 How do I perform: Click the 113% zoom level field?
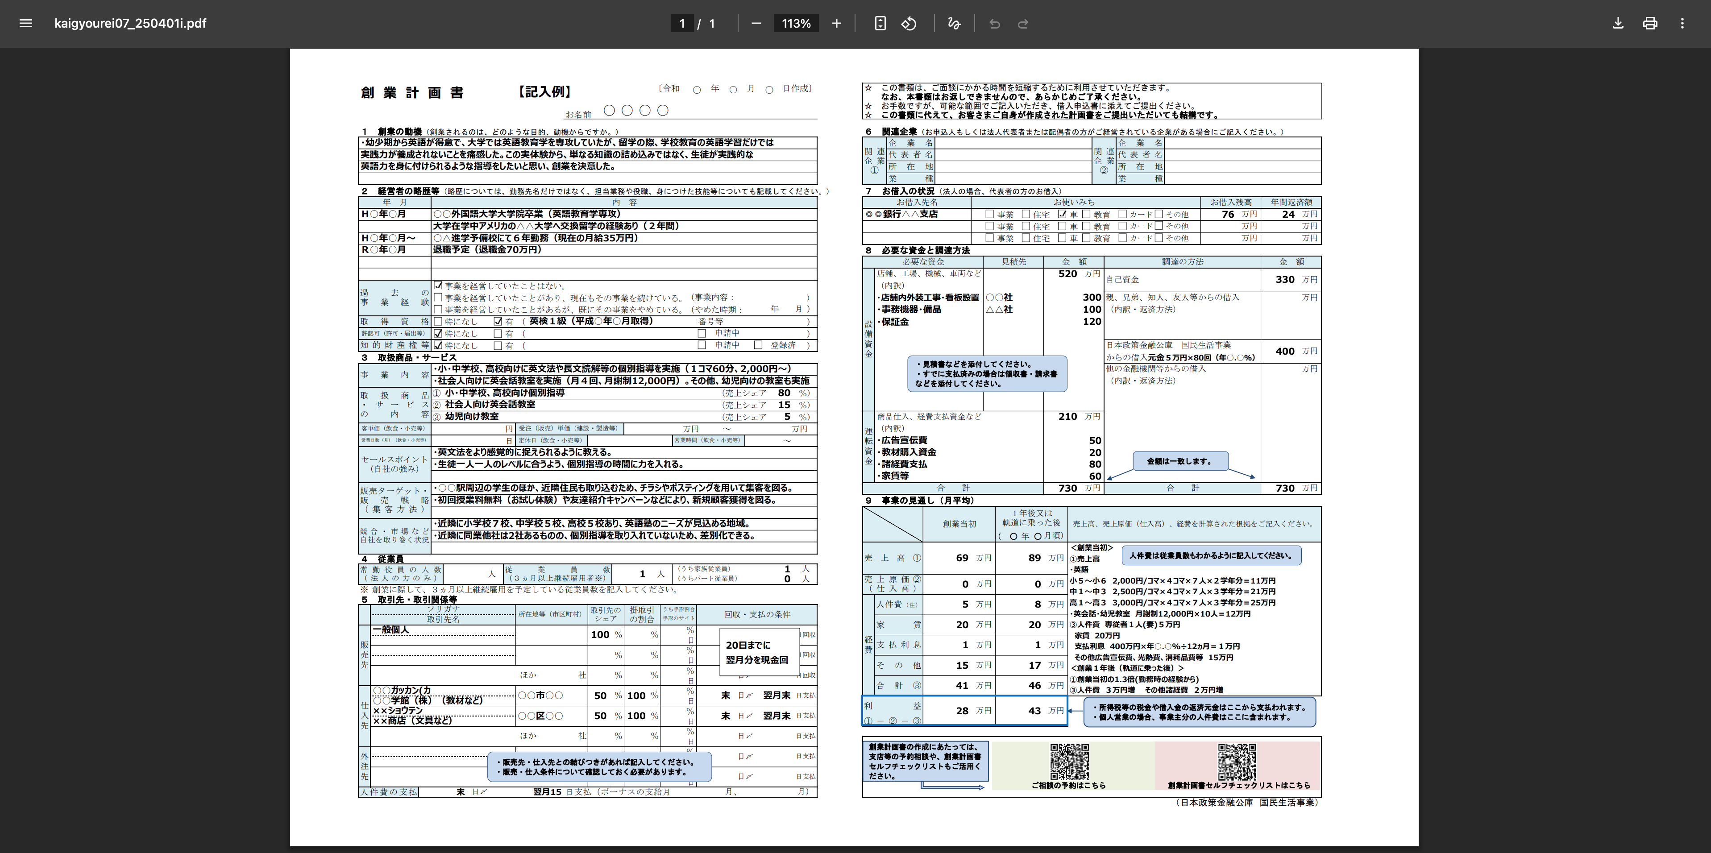(796, 23)
